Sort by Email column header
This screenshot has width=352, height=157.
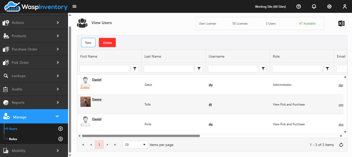coord(341,56)
